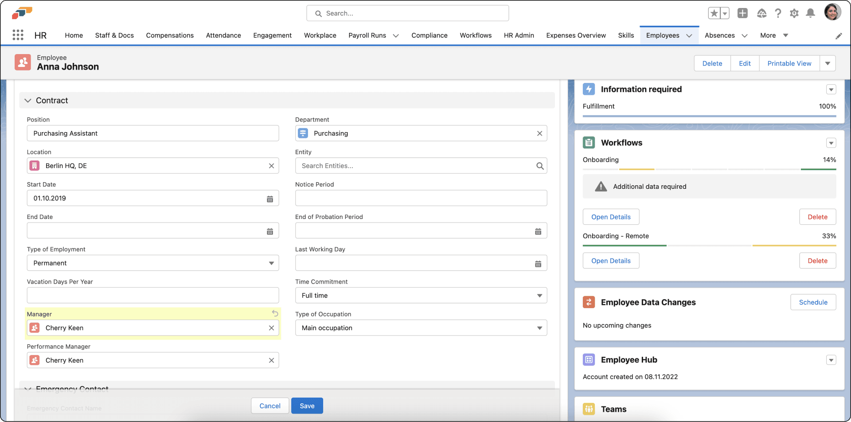Screen dimensions: 851x422
Task: Open the Compliance tab
Action: [x=429, y=35]
